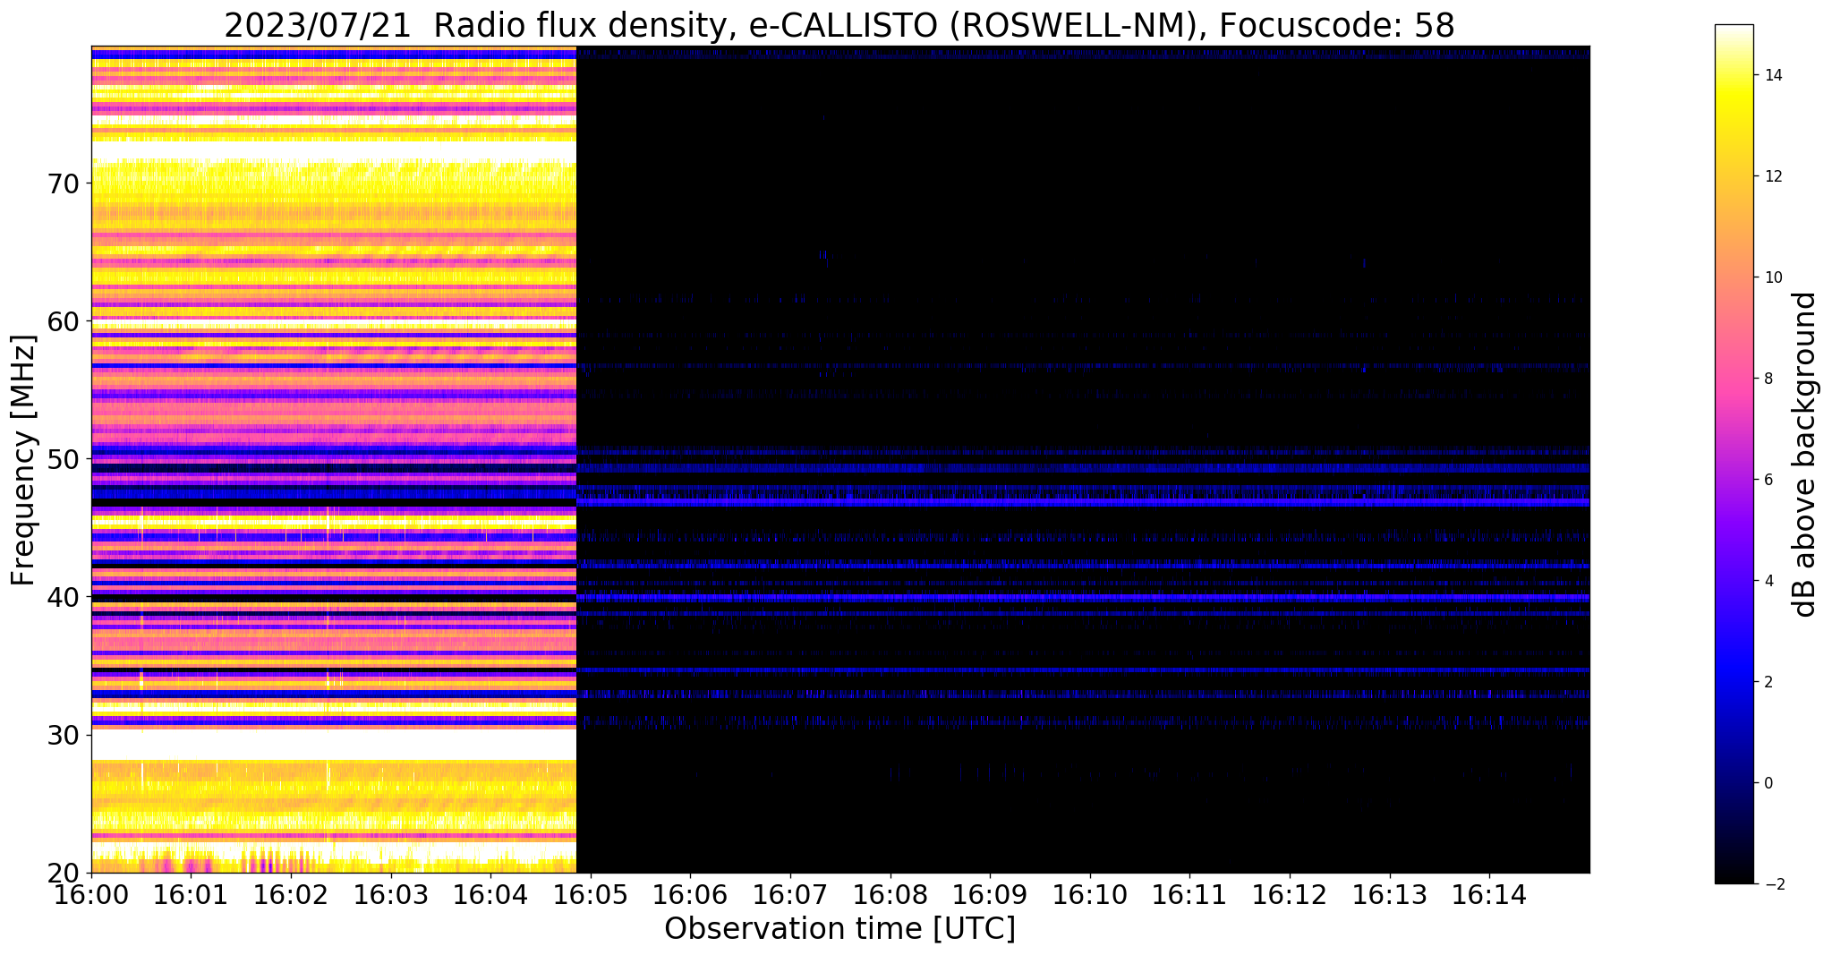The image size is (1832, 955).
Task: Click the 30 MHz frequency tick label
Action: tap(64, 735)
